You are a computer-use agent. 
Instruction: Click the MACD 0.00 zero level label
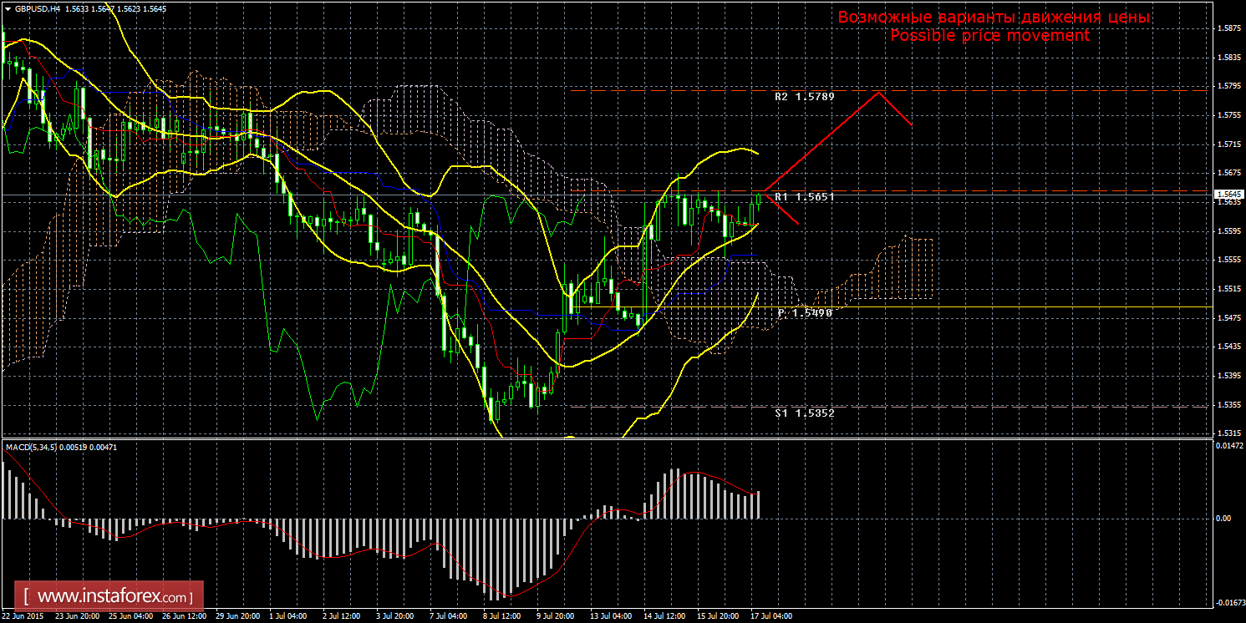1223,518
